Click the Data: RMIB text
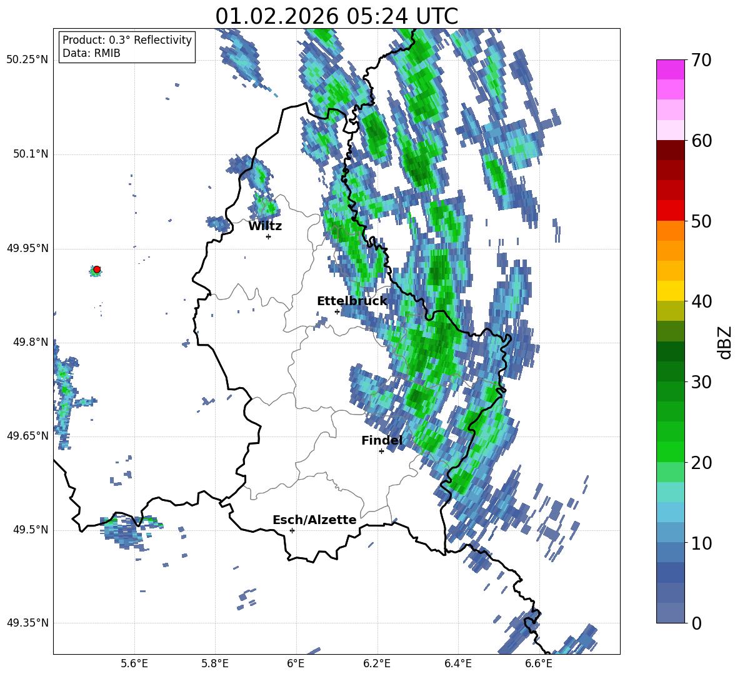This screenshot has height=676, width=740. click(x=91, y=53)
